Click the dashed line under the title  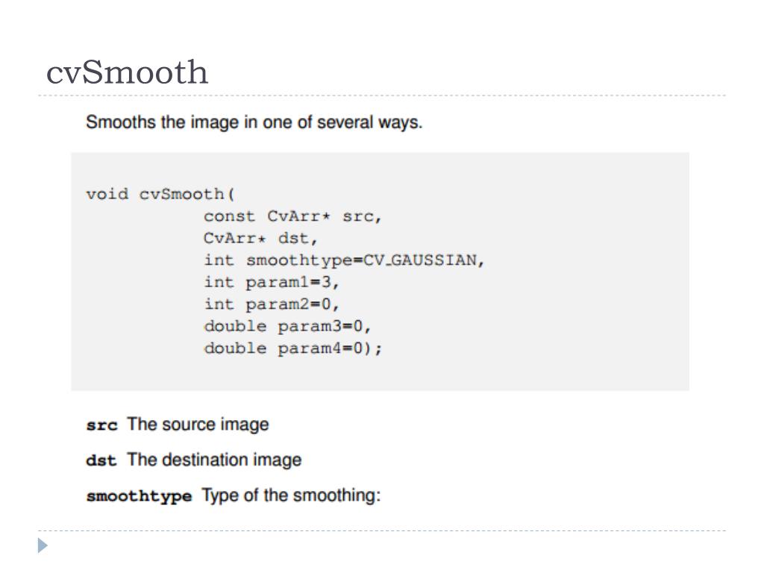pos(382,95)
